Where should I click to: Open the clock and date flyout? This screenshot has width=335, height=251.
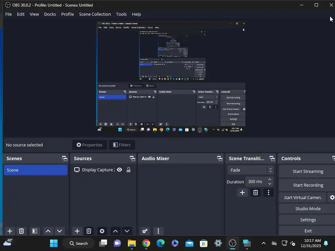tap(311, 243)
